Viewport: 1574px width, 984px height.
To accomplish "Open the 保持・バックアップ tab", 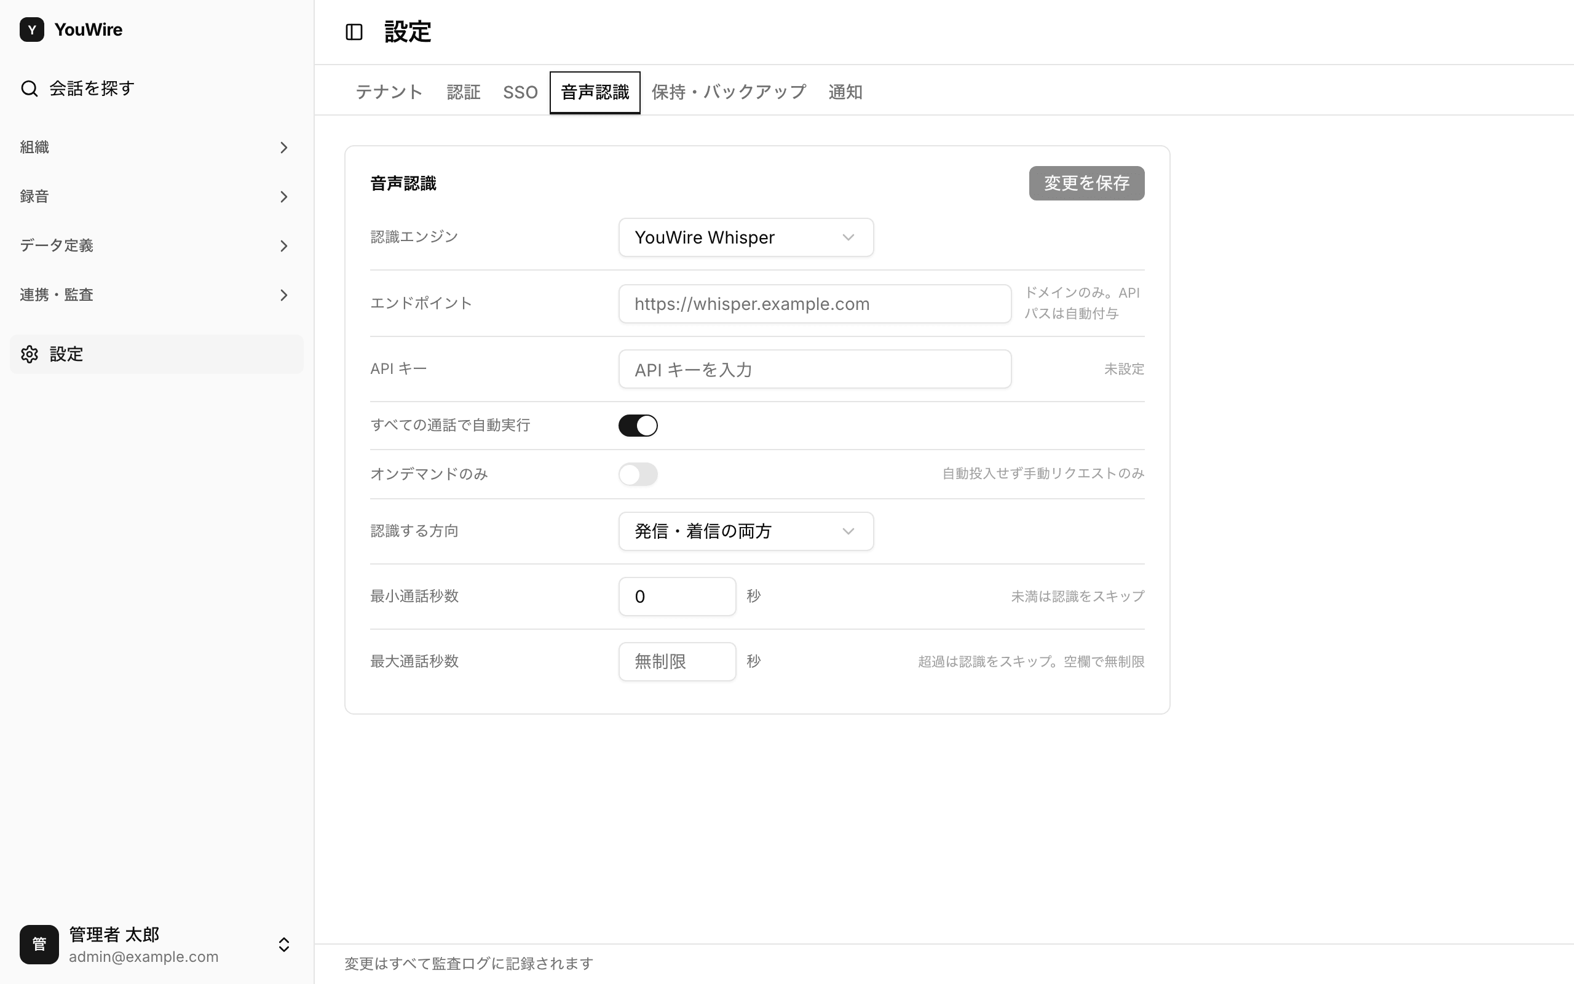I will [x=729, y=92].
